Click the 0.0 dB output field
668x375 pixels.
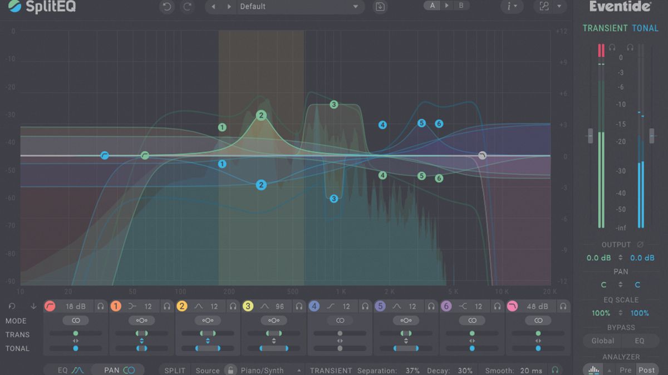pyautogui.click(x=598, y=258)
